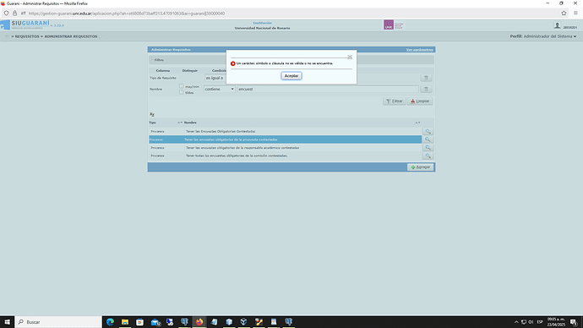Click the user profile icon at top
Image resolution: width=583 pixels, height=328 pixels.
557,25
